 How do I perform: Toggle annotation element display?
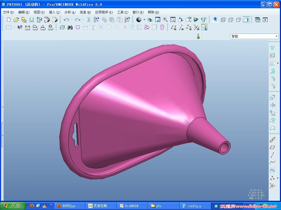pos(204,27)
